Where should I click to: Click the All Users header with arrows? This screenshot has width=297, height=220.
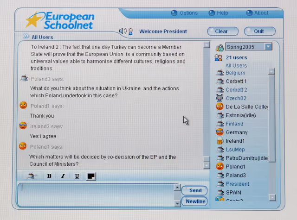[38, 37]
